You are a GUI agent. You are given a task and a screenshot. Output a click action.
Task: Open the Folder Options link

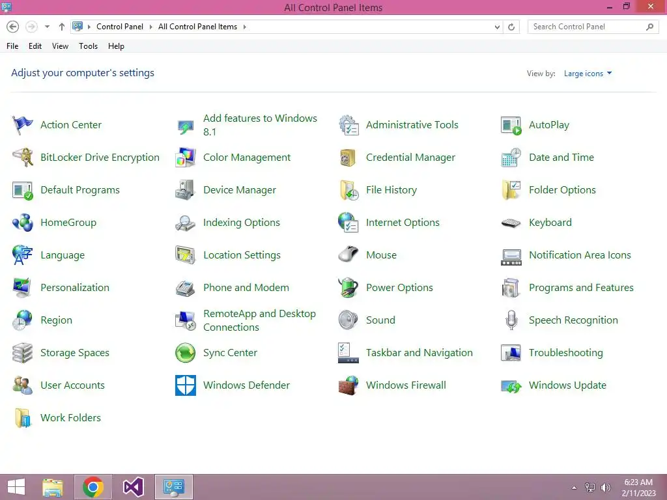pos(562,190)
